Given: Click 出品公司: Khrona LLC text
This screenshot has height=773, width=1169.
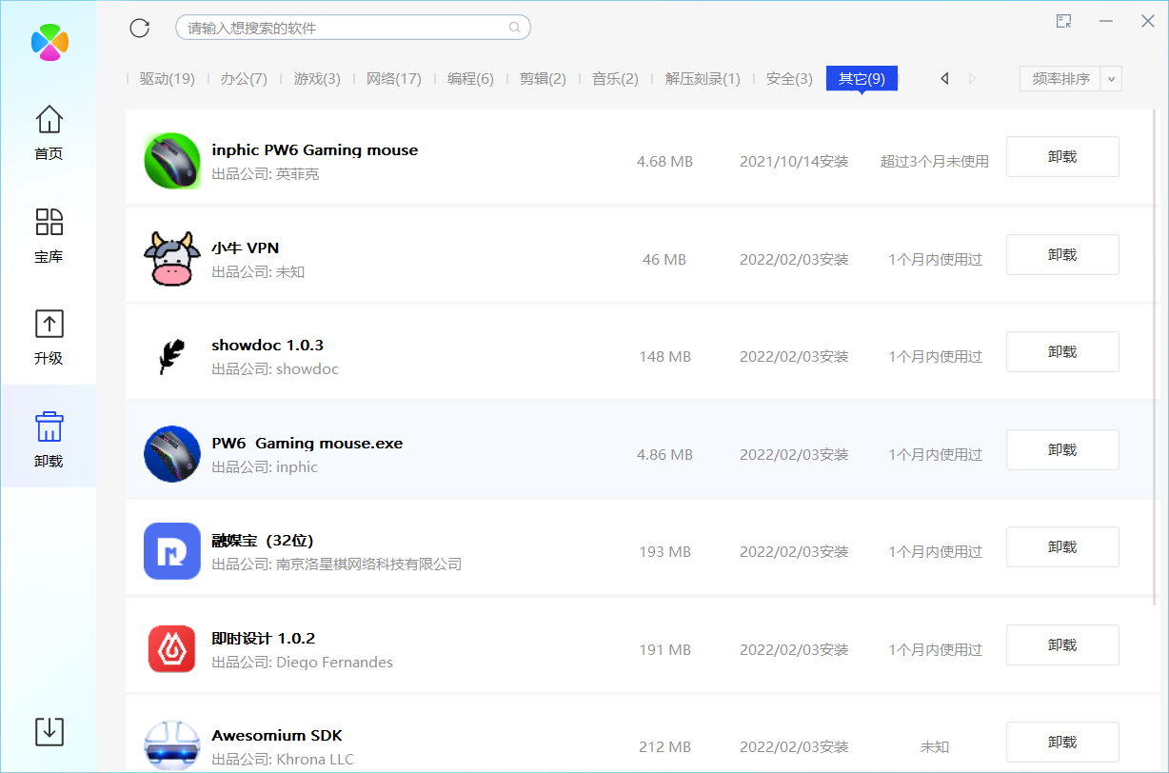Looking at the screenshot, I should pyautogui.click(x=282, y=760).
